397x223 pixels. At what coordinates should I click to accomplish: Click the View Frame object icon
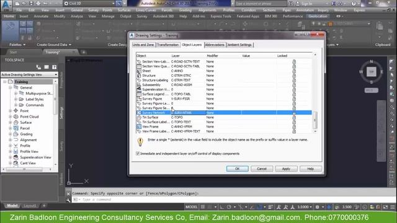point(139,126)
